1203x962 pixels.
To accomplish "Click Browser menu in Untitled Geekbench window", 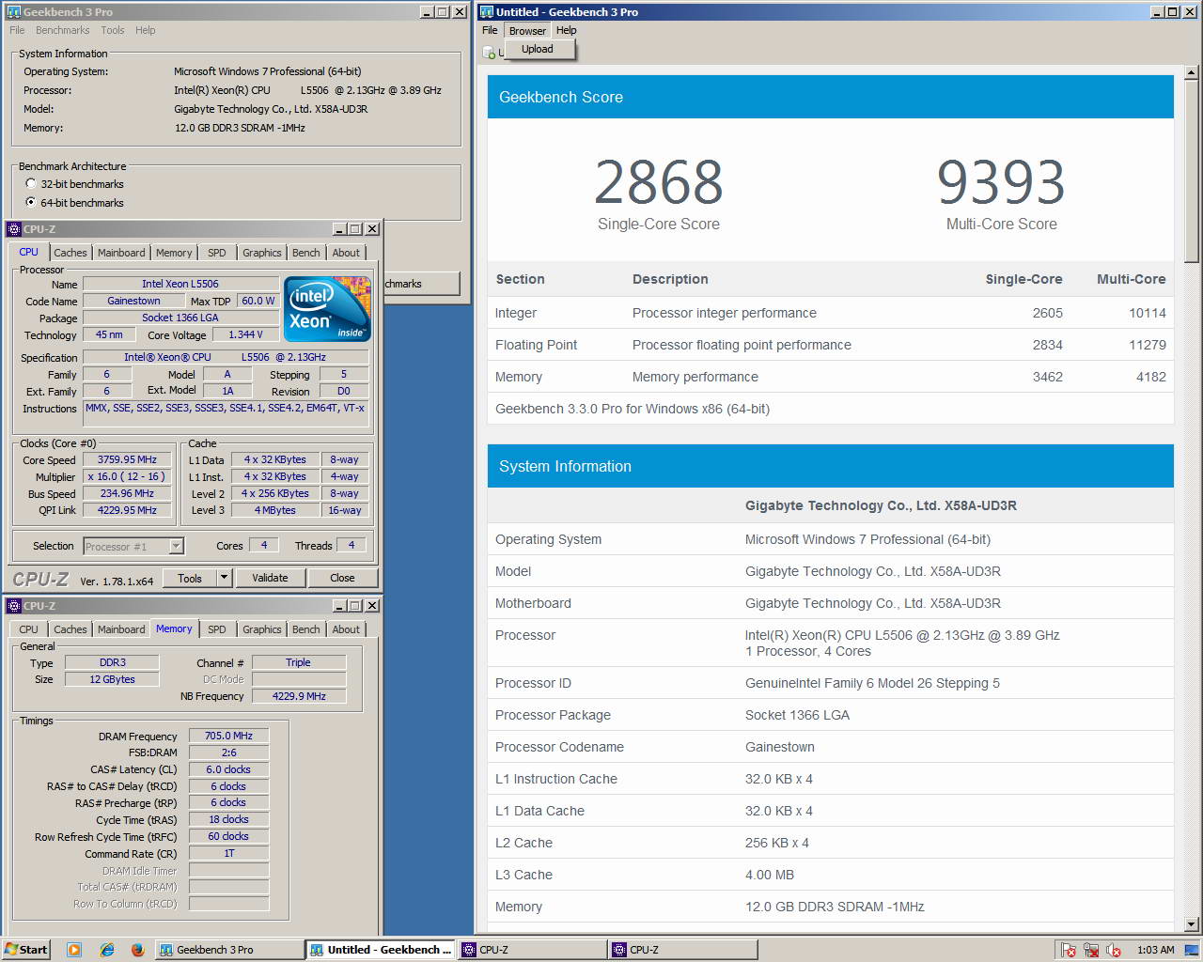I will tap(527, 30).
